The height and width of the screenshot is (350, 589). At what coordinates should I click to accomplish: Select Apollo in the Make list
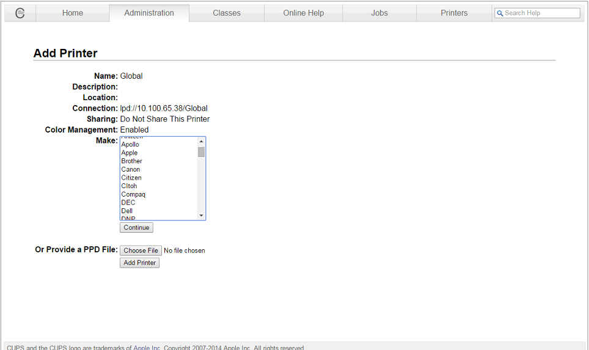click(x=159, y=145)
